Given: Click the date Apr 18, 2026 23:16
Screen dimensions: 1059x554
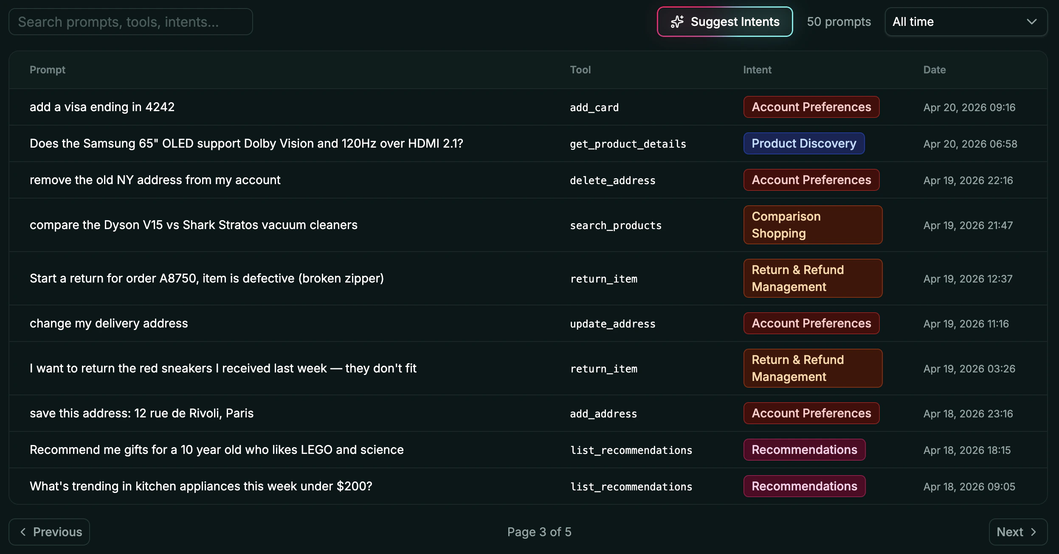Looking at the screenshot, I should 968,414.
